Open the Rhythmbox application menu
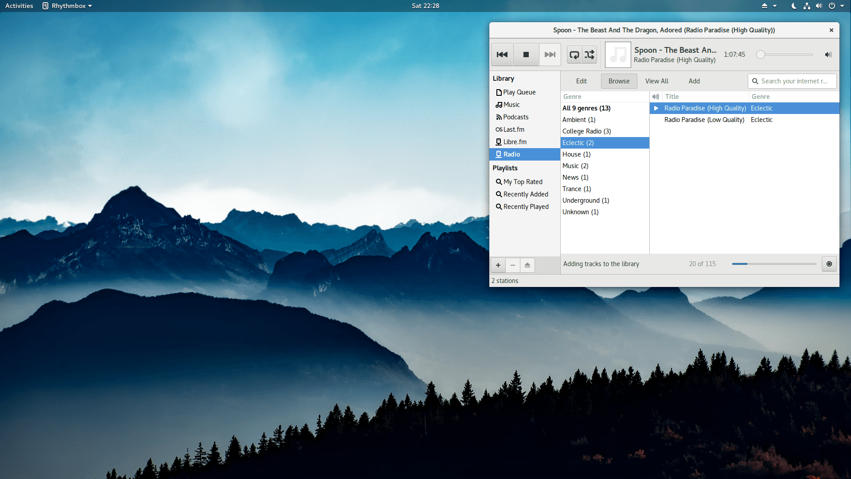The width and height of the screenshot is (851, 479). tap(67, 6)
